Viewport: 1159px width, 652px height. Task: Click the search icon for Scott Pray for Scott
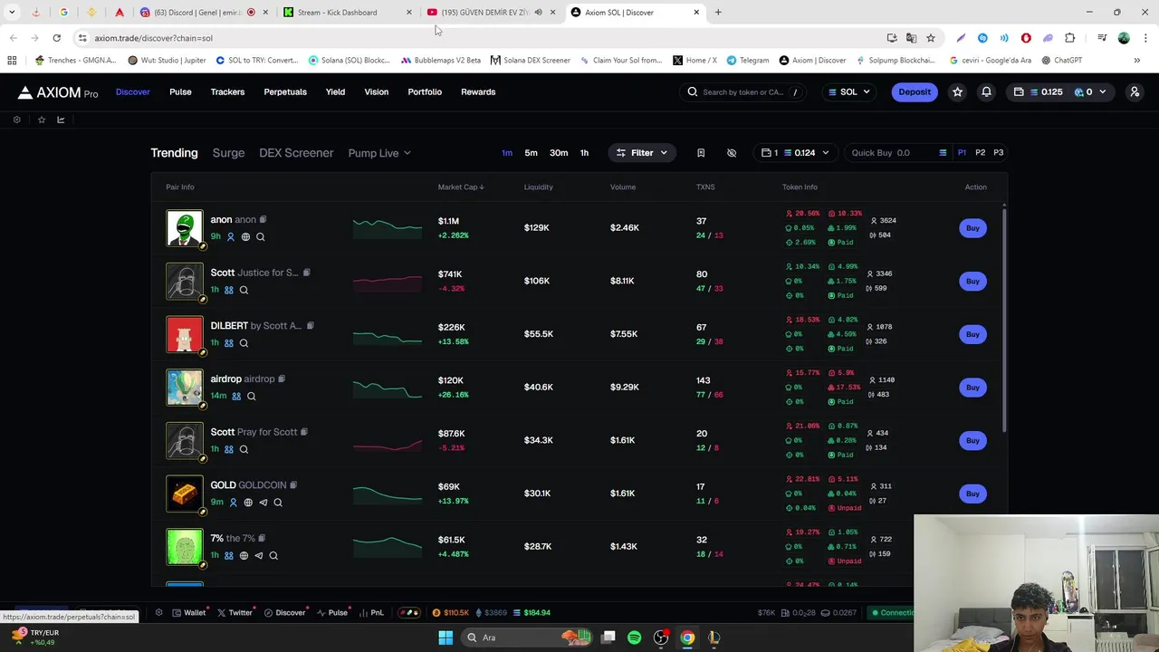244,450
